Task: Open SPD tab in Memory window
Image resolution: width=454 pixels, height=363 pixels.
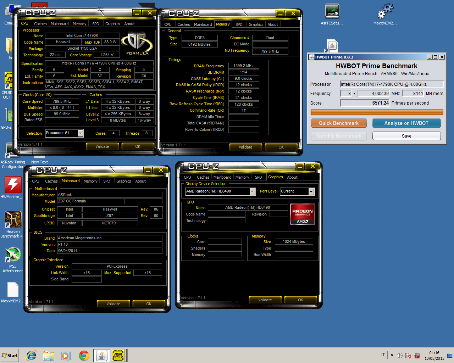Action: click(239, 24)
